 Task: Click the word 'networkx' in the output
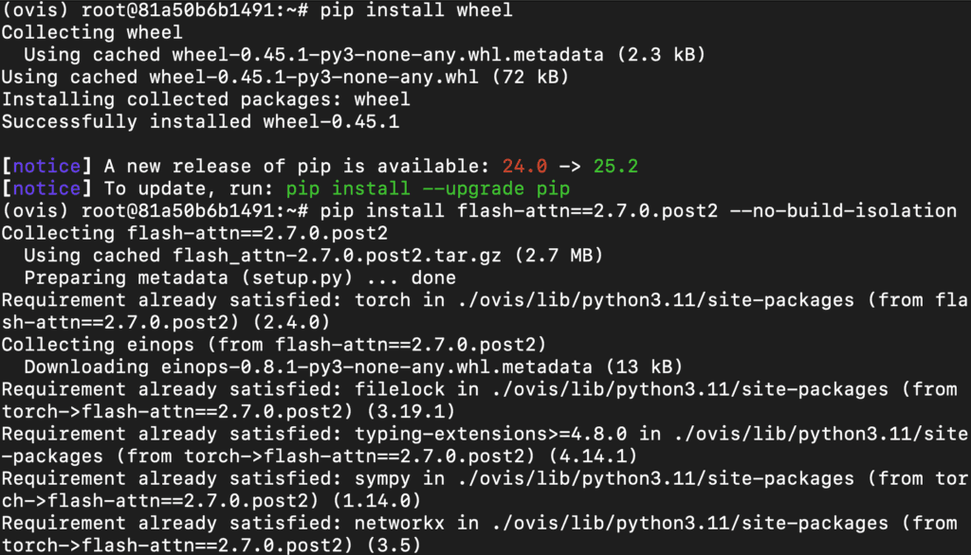tap(399, 524)
